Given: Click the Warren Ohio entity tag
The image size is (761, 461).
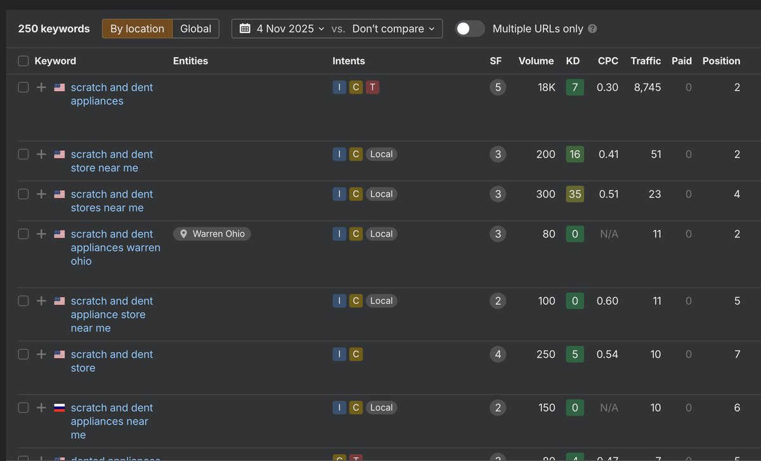Looking at the screenshot, I should pyautogui.click(x=212, y=234).
